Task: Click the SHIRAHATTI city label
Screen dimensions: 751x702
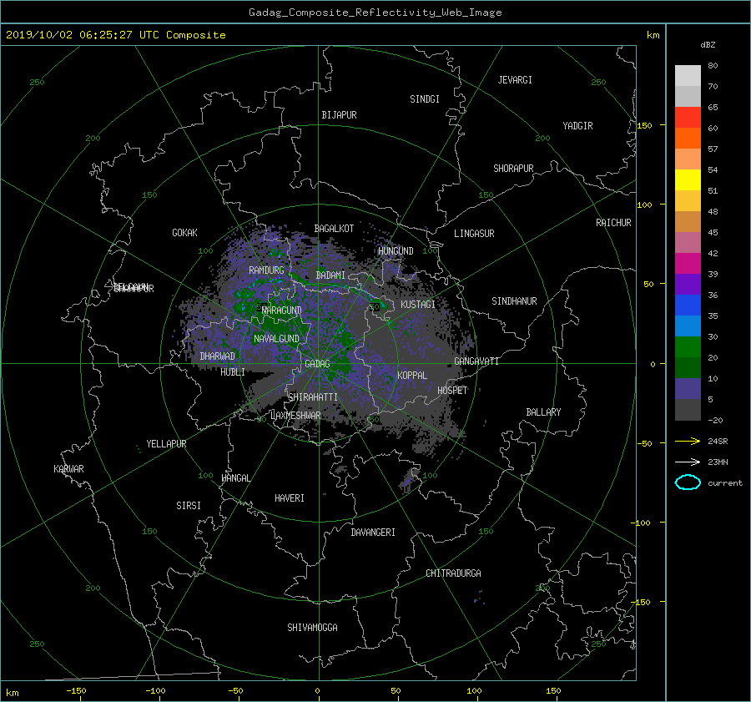Action: pos(313,397)
